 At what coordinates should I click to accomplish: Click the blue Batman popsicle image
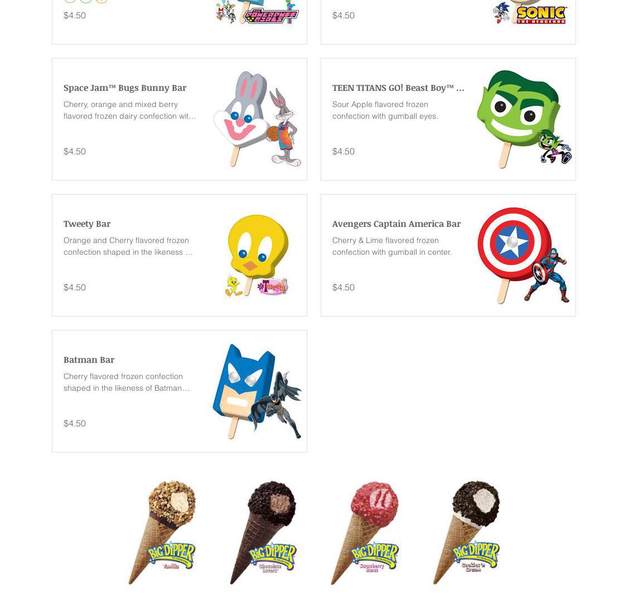pyautogui.click(x=257, y=391)
